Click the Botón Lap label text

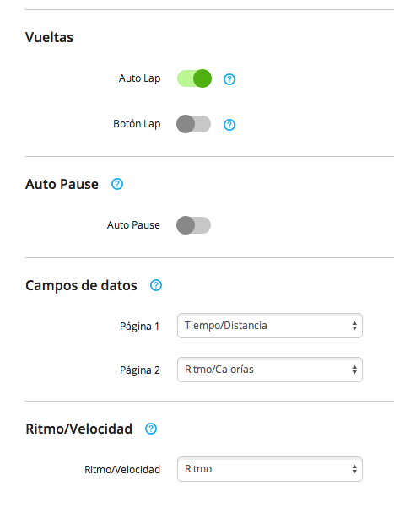[137, 124]
